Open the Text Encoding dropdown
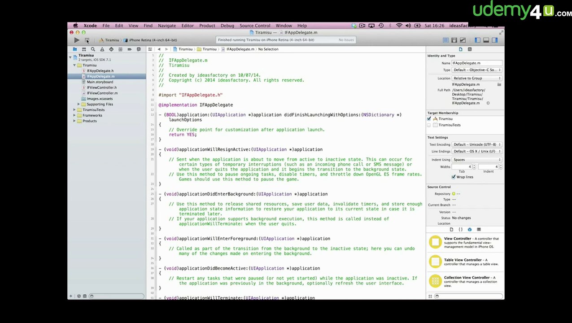Image resolution: width=572 pixels, height=323 pixels. (477, 144)
